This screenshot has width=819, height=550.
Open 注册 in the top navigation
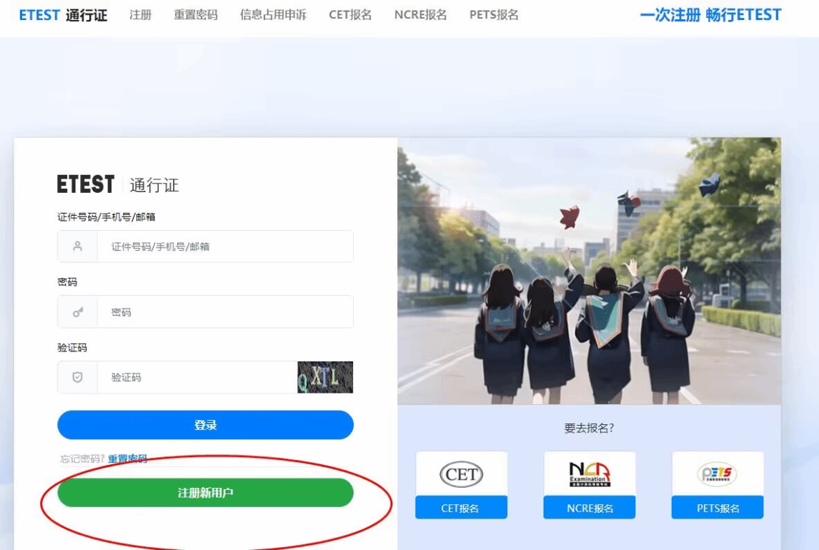coord(141,15)
